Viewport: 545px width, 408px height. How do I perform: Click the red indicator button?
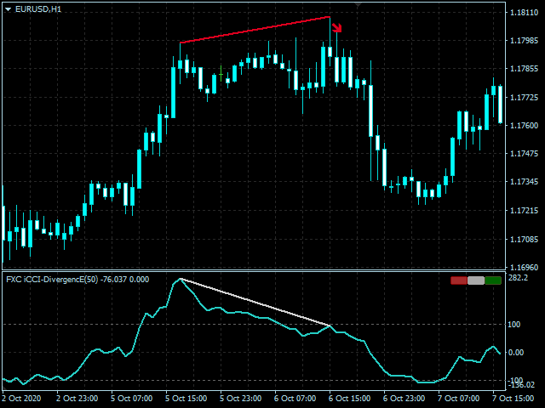pyautogui.click(x=459, y=280)
